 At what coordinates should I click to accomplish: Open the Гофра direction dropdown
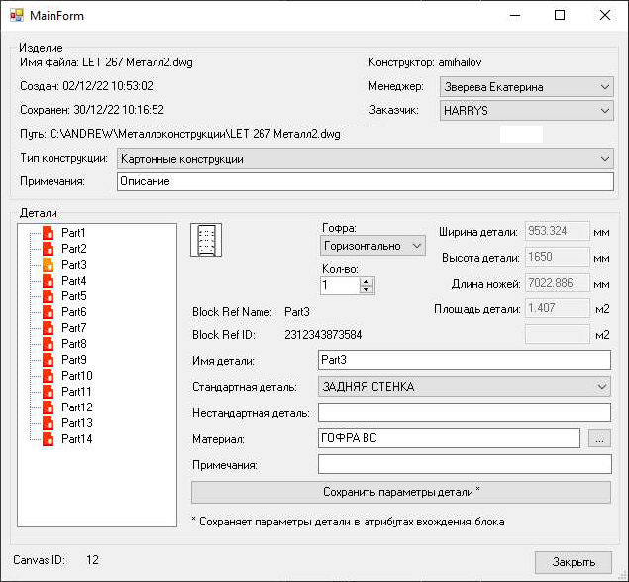416,245
